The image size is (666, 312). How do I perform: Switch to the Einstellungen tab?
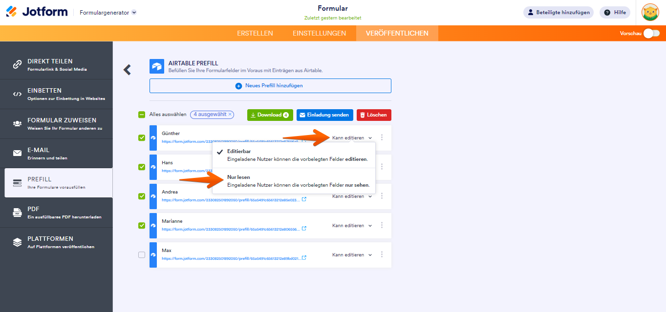click(319, 33)
